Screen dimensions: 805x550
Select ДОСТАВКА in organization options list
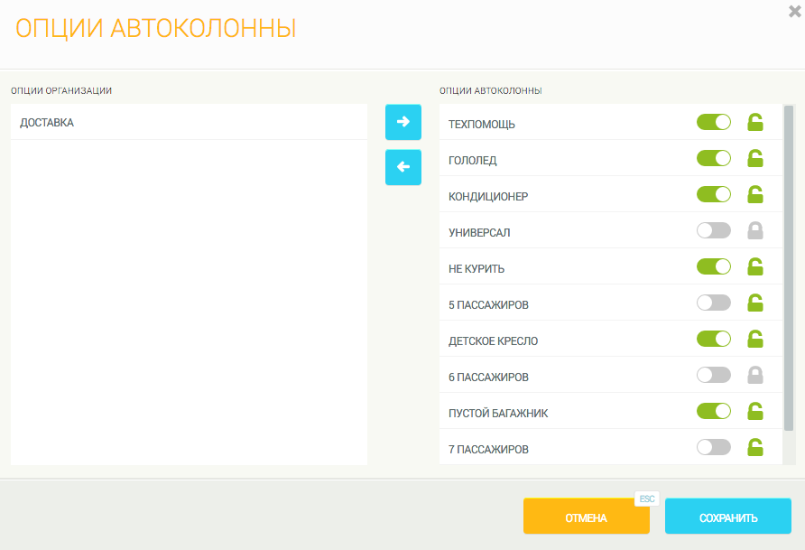[47, 123]
